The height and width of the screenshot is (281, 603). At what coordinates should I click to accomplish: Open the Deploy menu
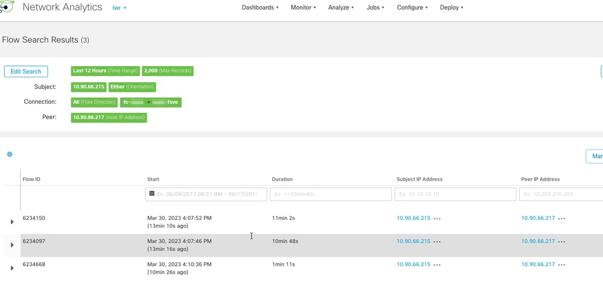pyautogui.click(x=451, y=7)
